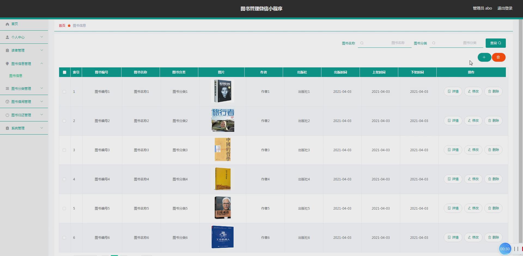Click the page vertical scrollbar
Viewport: 523px width, 256px height.
[x=521, y=131]
